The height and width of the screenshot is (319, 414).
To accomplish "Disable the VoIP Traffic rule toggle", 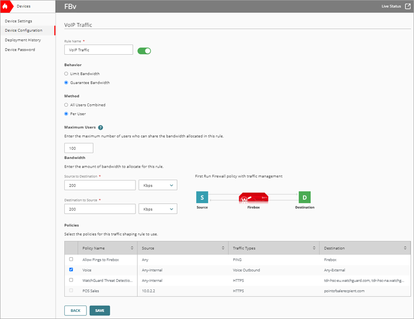I will click(x=144, y=50).
